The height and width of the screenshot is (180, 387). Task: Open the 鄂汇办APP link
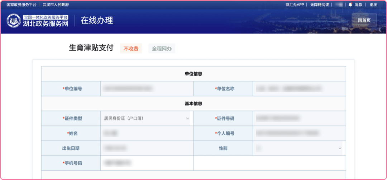point(295,5)
